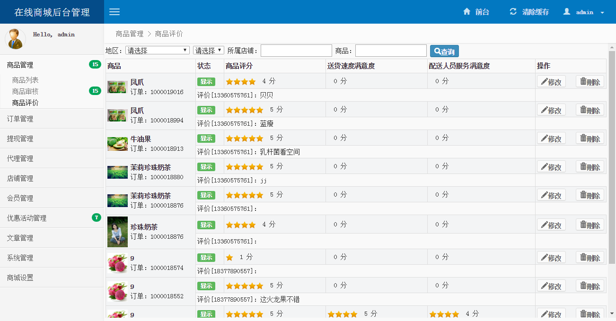Toggle 显示 status for order 1000018880

tap(206, 167)
